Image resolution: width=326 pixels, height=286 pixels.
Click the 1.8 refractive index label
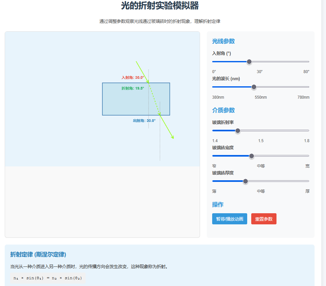coord(306,141)
